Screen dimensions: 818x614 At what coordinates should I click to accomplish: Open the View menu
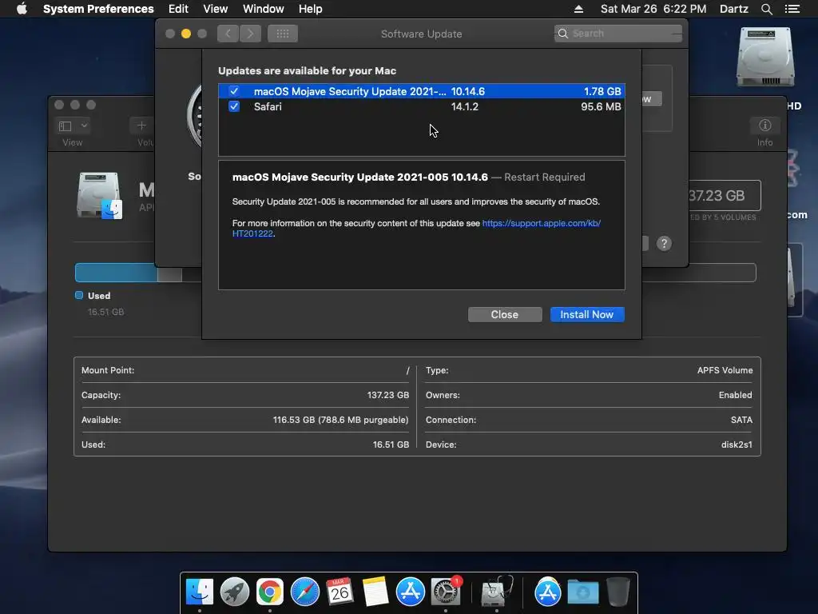coord(216,9)
